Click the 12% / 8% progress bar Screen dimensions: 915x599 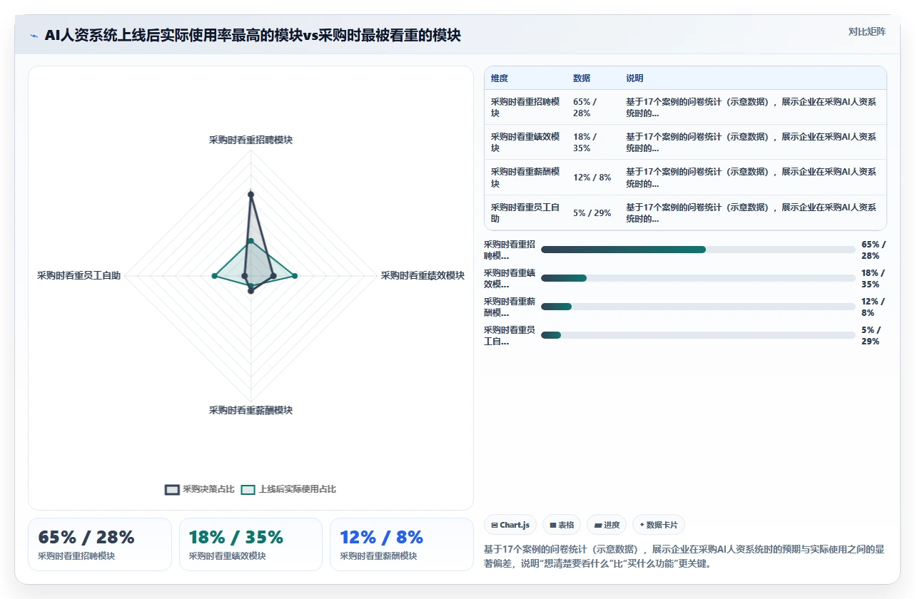[x=698, y=307]
